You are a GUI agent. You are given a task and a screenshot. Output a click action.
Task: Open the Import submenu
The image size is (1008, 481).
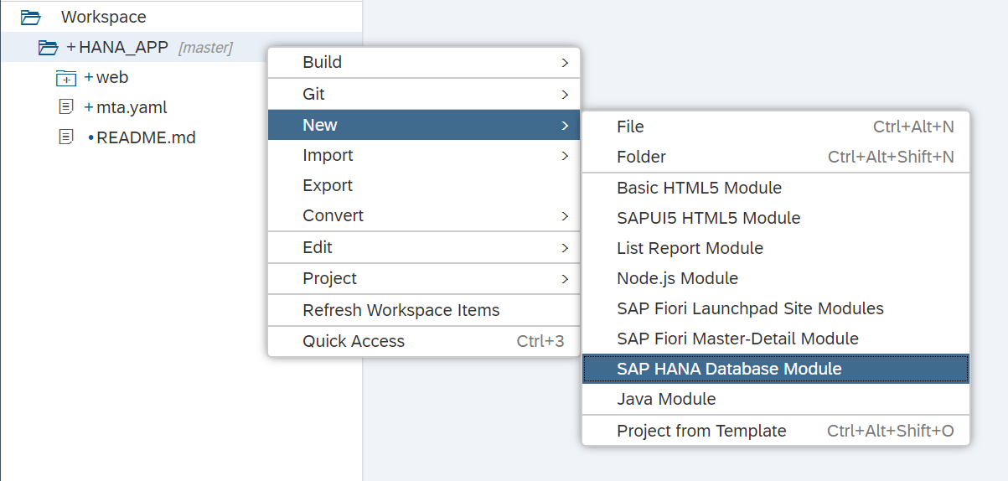point(424,155)
